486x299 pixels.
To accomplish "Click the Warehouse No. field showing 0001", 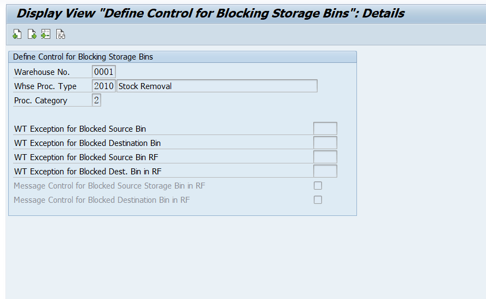I will pyautogui.click(x=104, y=72).
